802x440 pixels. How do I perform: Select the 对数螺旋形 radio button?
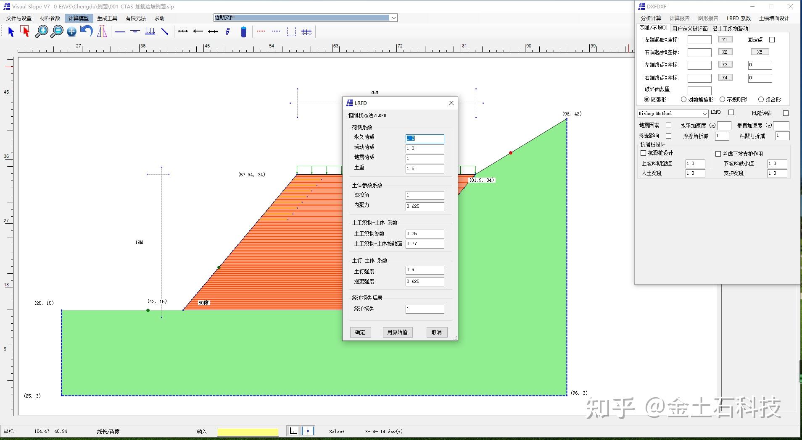(684, 100)
